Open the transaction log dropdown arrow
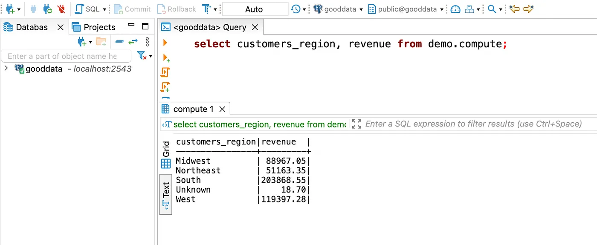The width and height of the screenshot is (597, 245). tap(304, 9)
